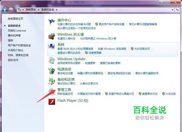Viewport: 182px width, 132px height.
Task: Click the 备份和还原 icon
Action: click(52, 81)
